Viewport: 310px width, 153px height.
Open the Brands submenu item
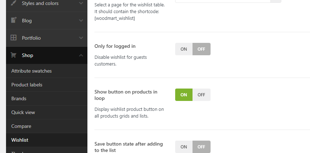click(19, 98)
